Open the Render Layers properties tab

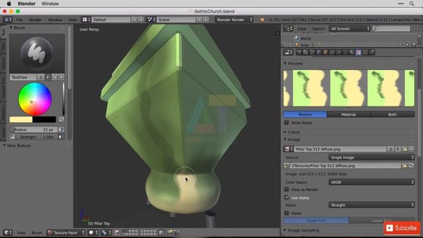[x=305, y=52]
